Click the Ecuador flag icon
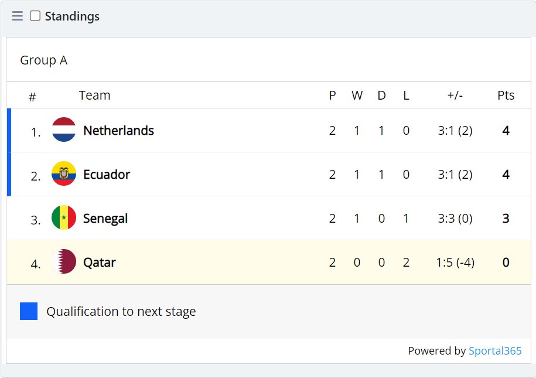The height and width of the screenshot is (378, 536). click(x=64, y=174)
